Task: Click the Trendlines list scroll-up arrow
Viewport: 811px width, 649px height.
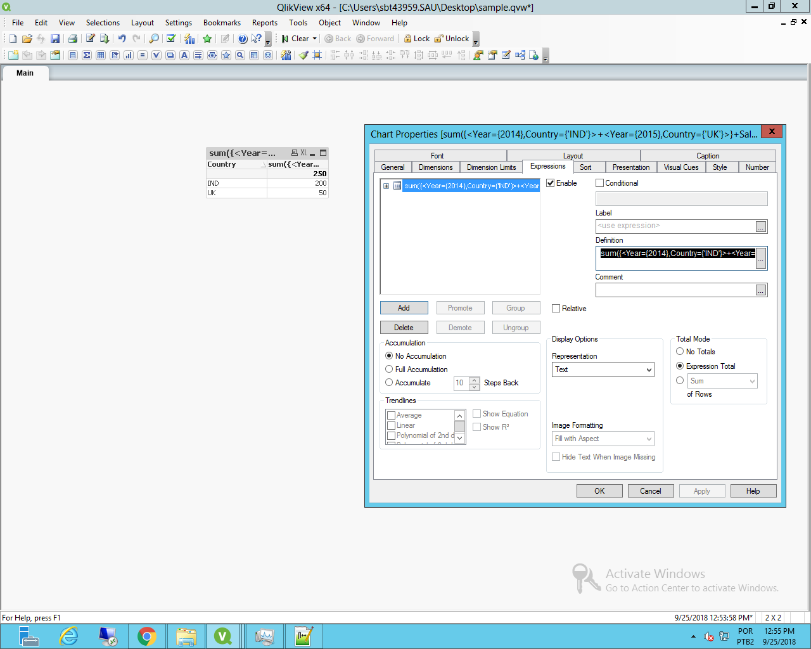Action: click(x=460, y=416)
